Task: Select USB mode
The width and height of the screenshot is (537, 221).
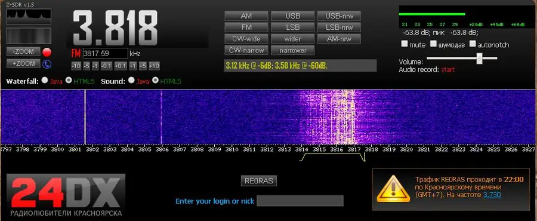Action: click(292, 16)
